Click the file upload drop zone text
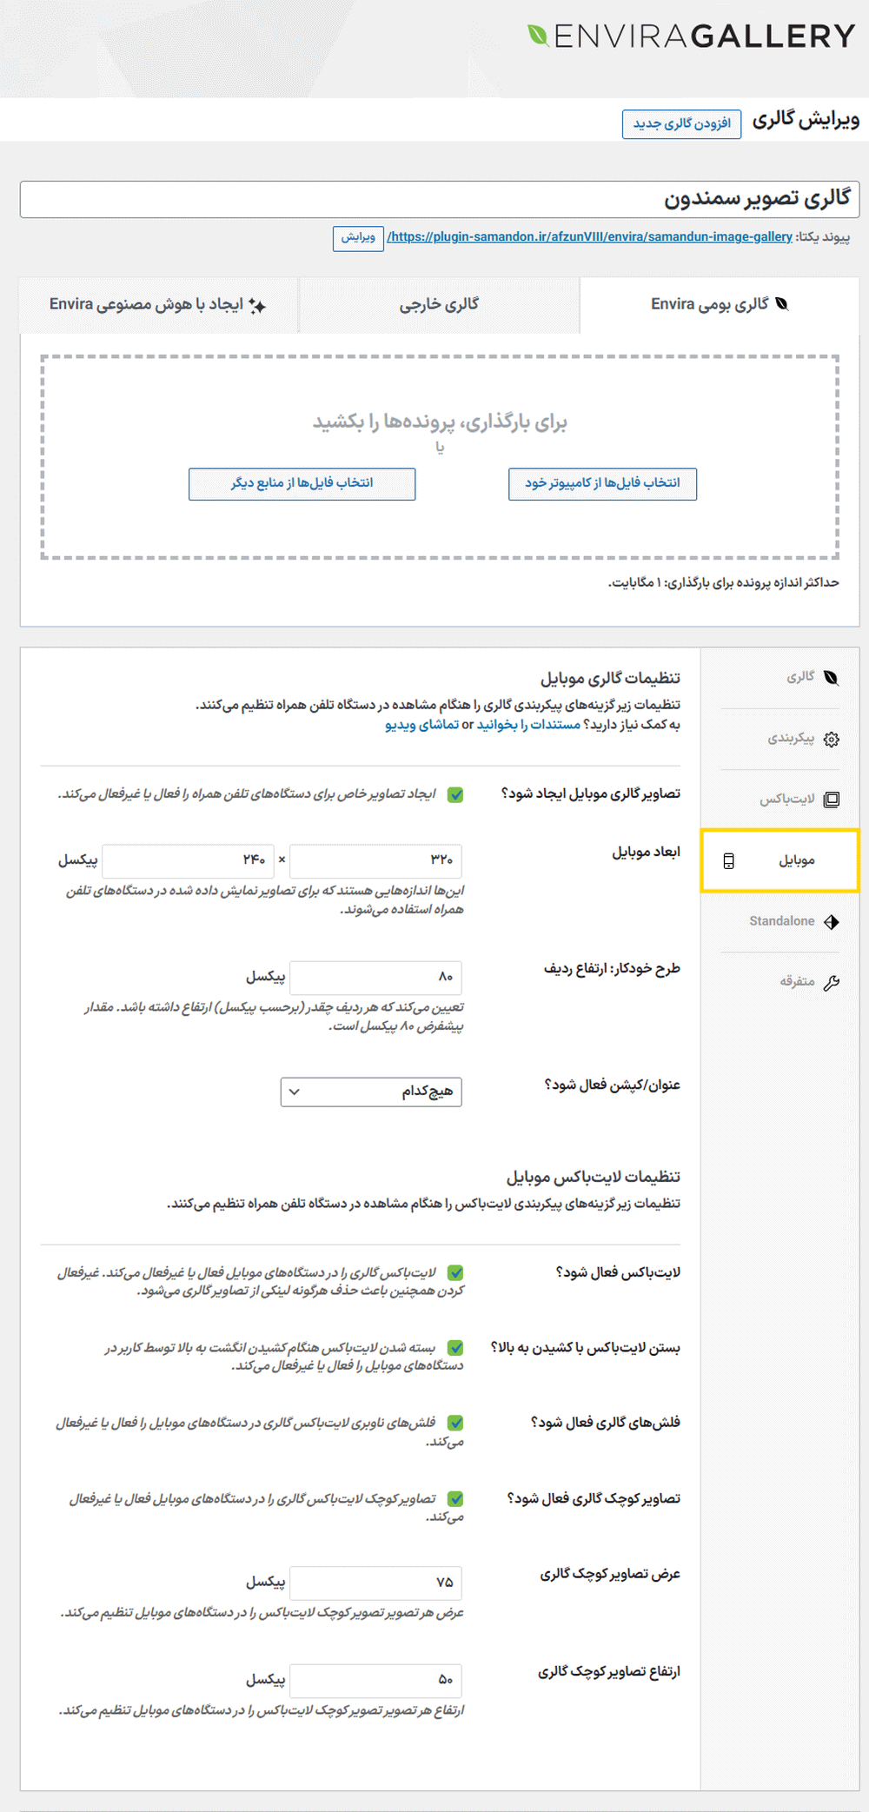The width and height of the screenshot is (869, 1812). 440,422
